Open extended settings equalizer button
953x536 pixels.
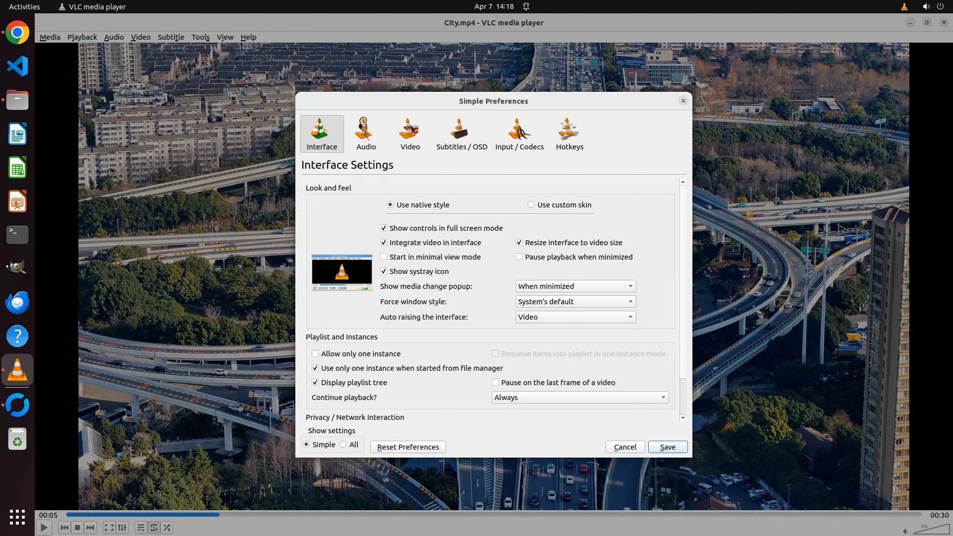[x=123, y=528]
